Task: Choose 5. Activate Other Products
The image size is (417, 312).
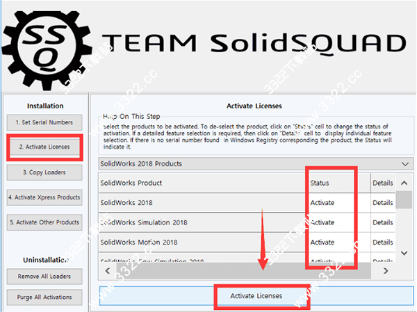Action: click(x=44, y=222)
